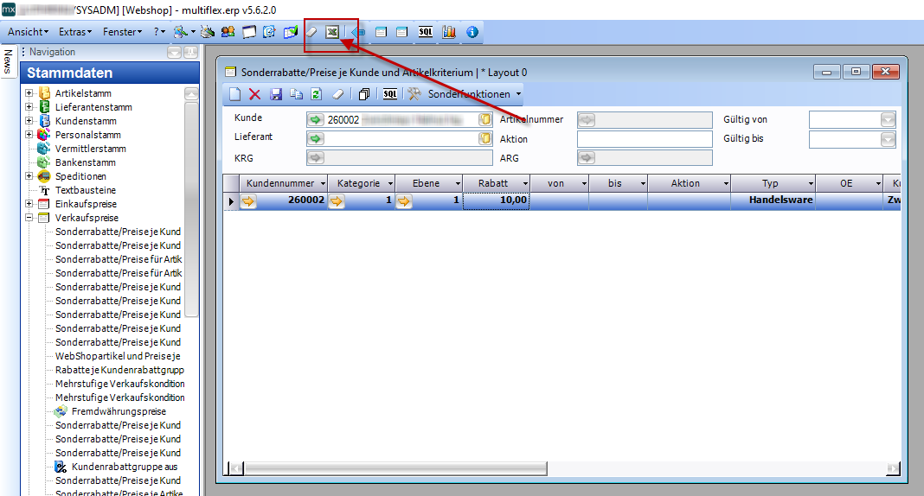Open the Gültig von date dropdown

click(x=888, y=120)
